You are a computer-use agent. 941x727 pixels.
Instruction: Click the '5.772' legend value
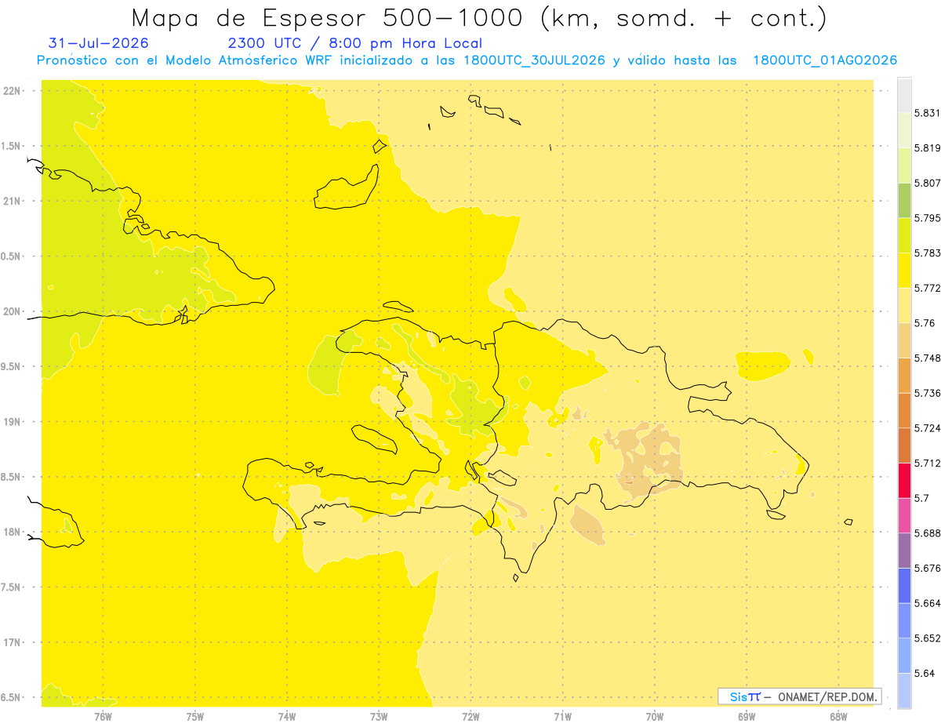926,288
